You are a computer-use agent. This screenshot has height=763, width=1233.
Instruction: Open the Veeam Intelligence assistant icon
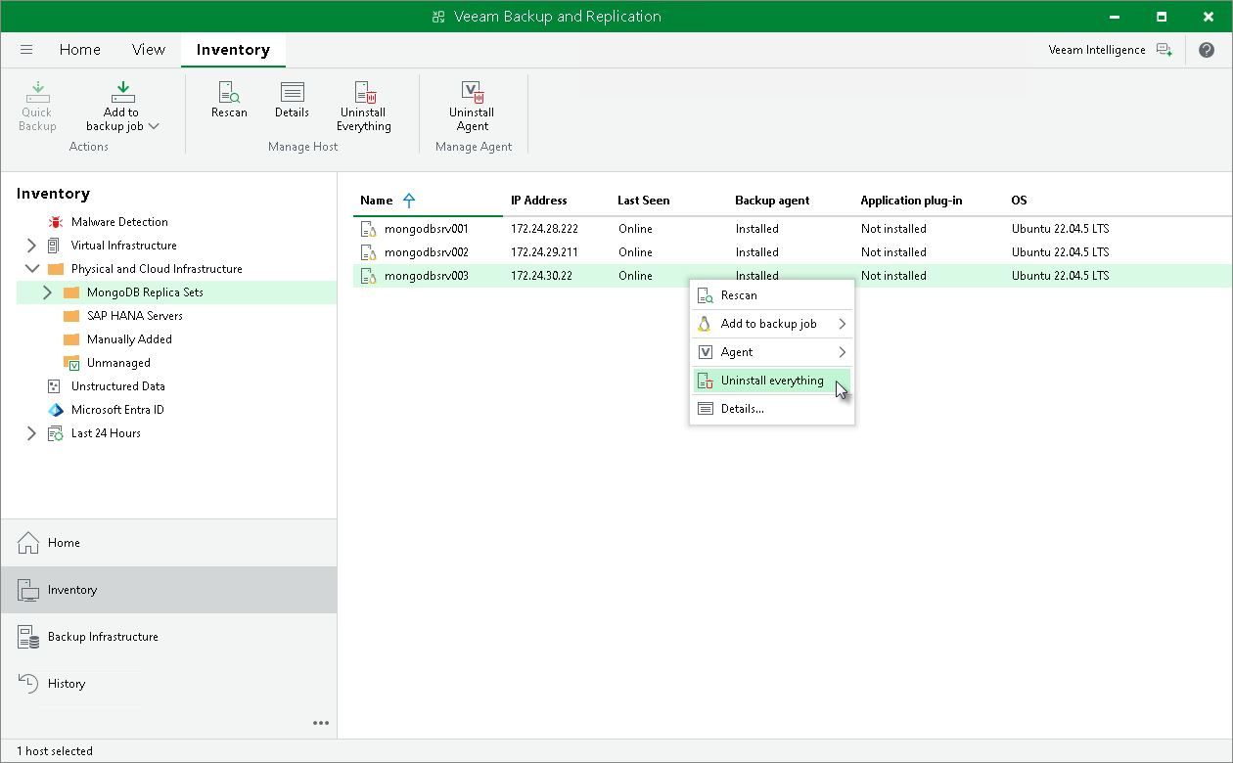click(1164, 50)
